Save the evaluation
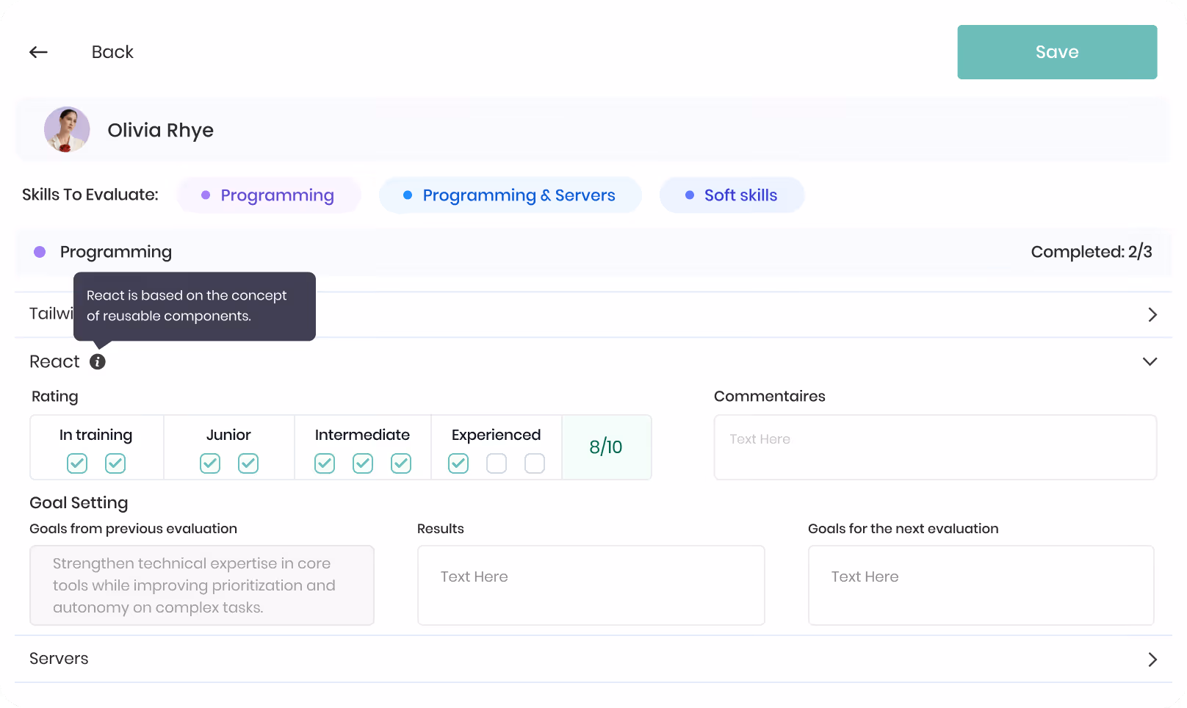The height and width of the screenshot is (708, 1187). point(1057,52)
